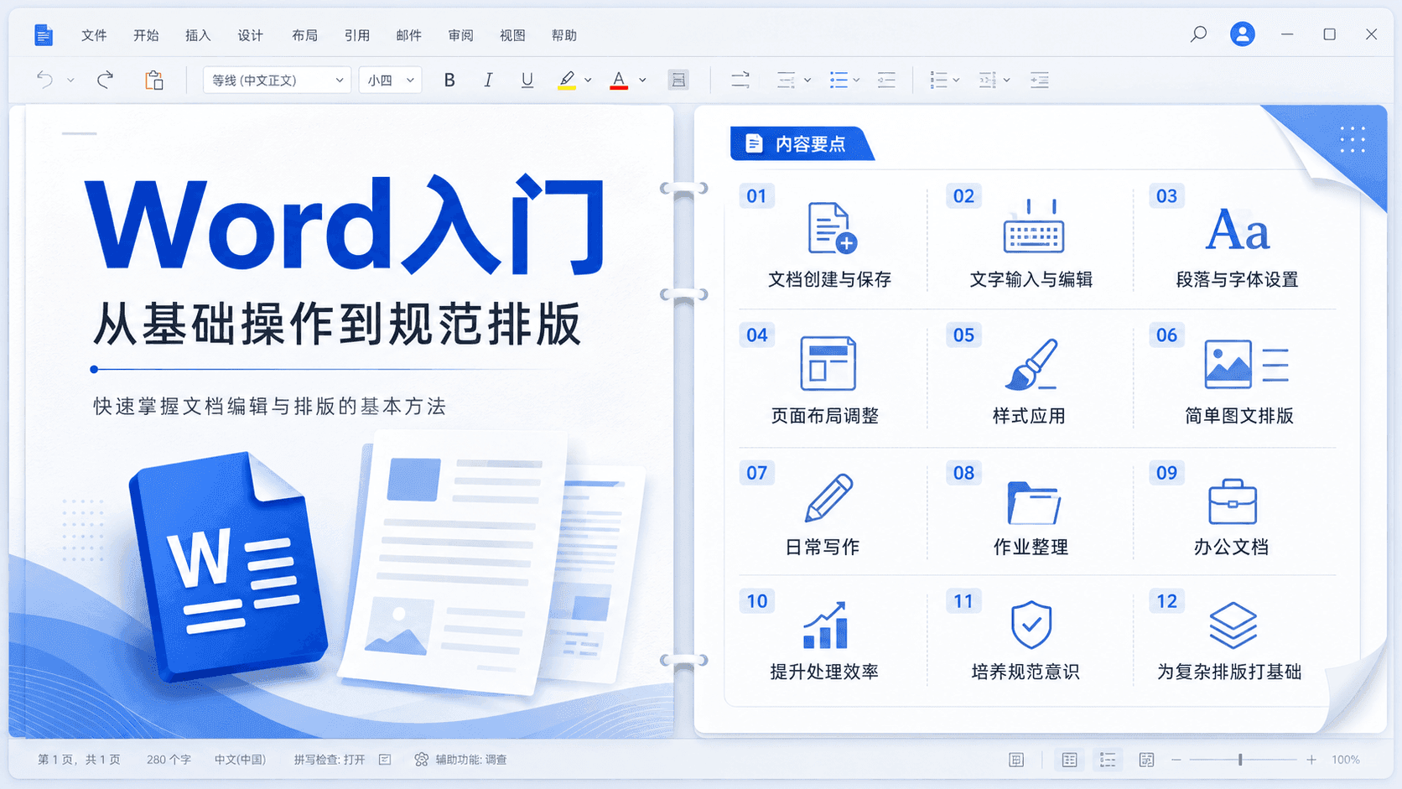Expand the alignment options arrow
The height and width of the screenshot is (789, 1402).
[807, 80]
